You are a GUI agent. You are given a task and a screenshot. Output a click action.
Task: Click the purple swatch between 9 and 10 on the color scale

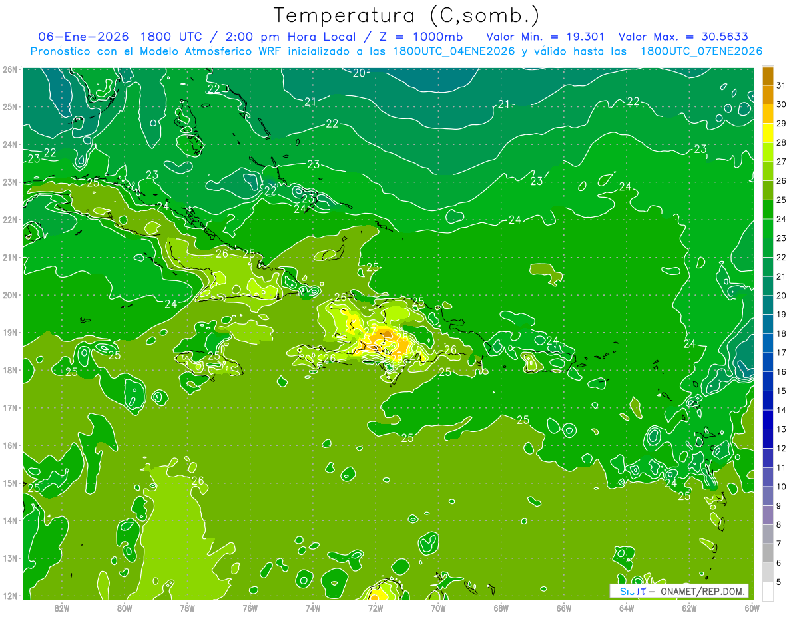coord(768,496)
